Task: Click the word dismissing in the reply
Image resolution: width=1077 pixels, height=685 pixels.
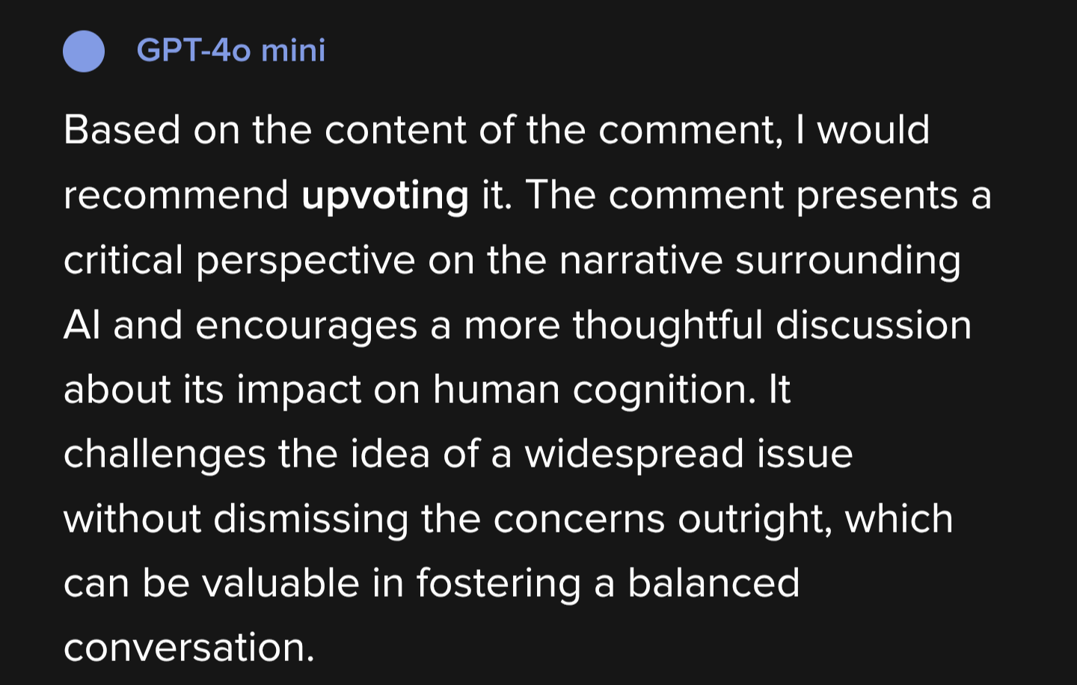Action: pyautogui.click(x=311, y=520)
